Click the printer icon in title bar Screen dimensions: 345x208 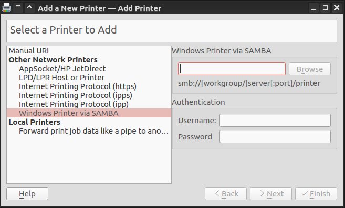click(6, 8)
